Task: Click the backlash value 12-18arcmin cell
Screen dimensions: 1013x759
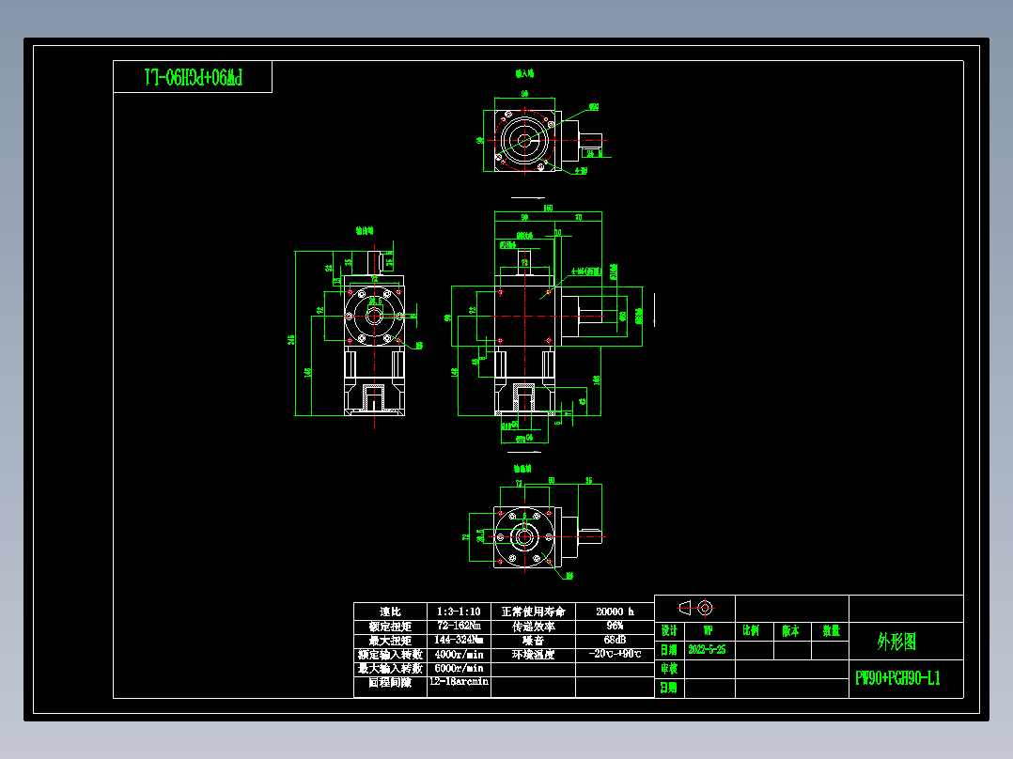Action: [458, 683]
